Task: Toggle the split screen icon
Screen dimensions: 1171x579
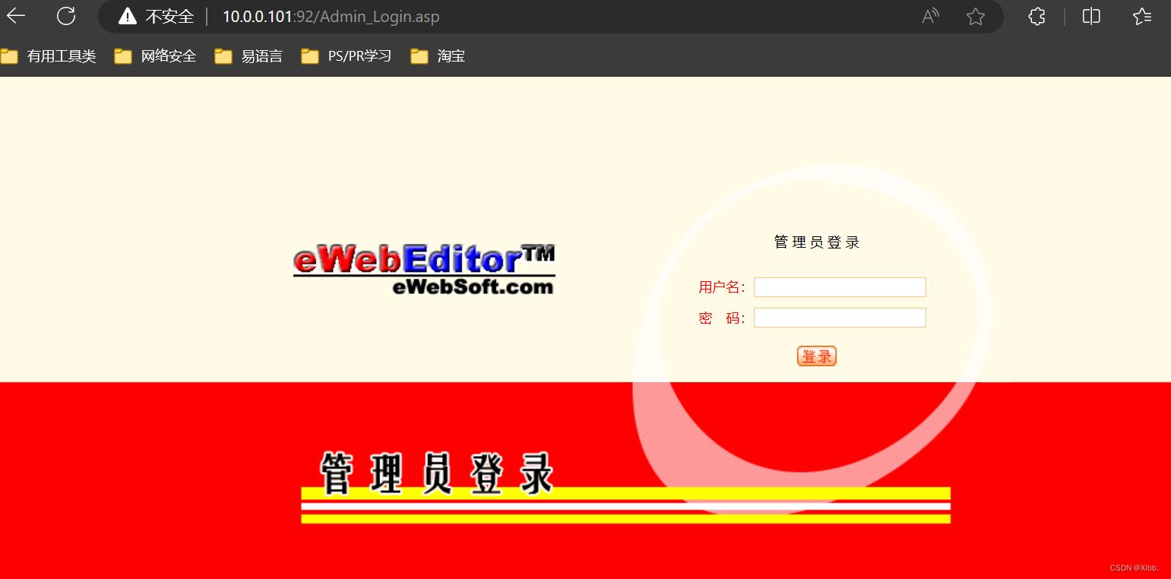Action: pyautogui.click(x=1091, y=16)
